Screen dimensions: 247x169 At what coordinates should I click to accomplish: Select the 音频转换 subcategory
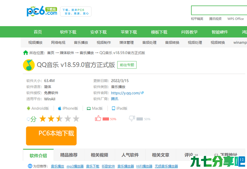coord(172,43)
